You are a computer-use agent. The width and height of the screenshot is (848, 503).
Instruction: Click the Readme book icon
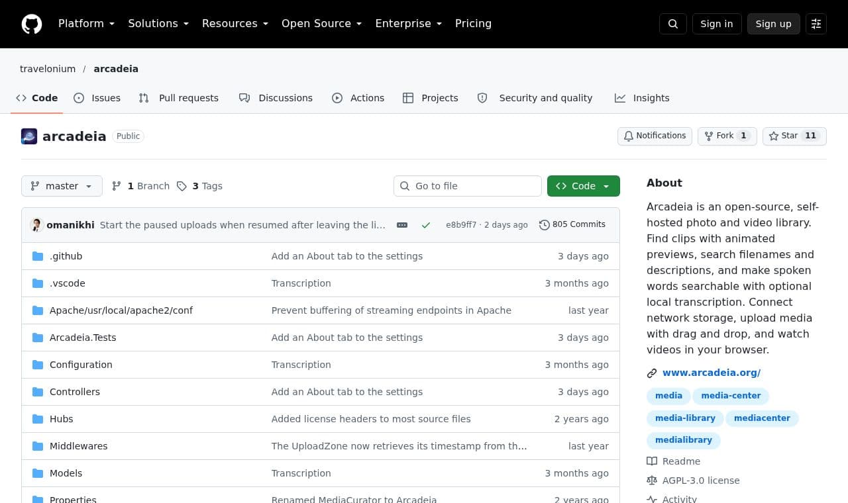pyautogui.click(x=652, y=461)
